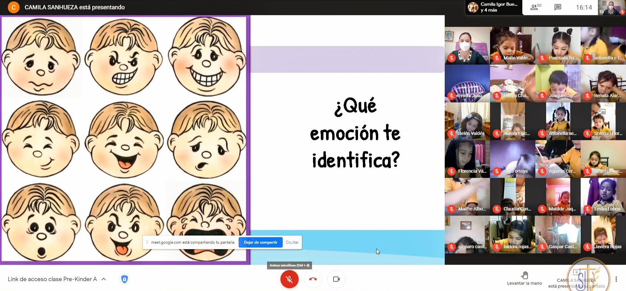The height and width of the screenshot is (291, 626).
Task: Unmute the red microphone button
Action: click(289, 279)
